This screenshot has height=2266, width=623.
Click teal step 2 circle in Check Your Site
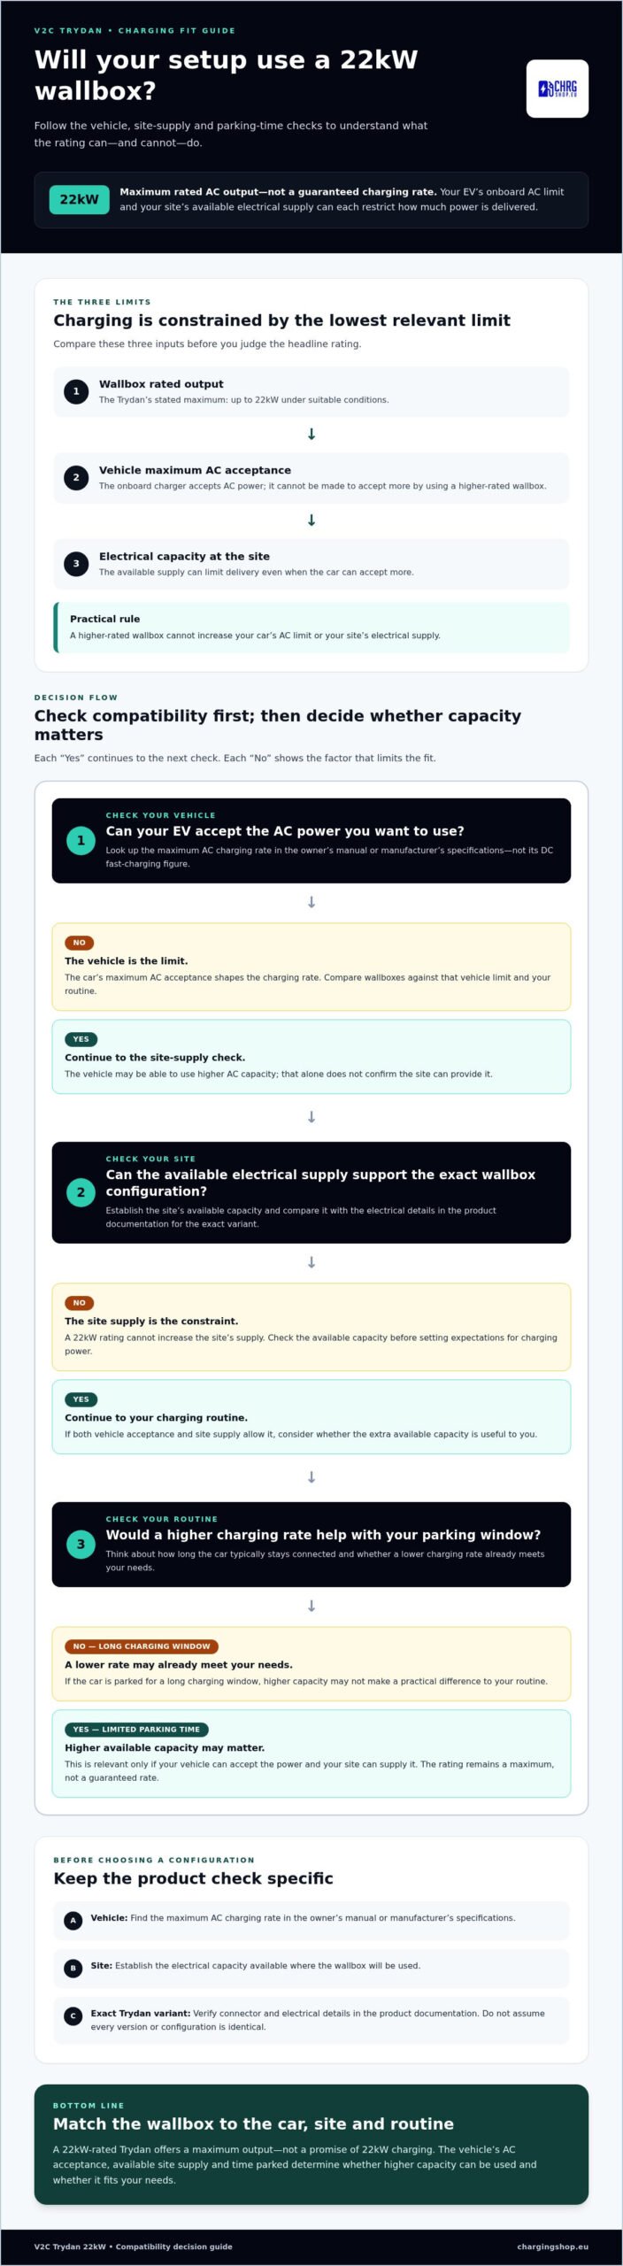[x=81, y=1192]
